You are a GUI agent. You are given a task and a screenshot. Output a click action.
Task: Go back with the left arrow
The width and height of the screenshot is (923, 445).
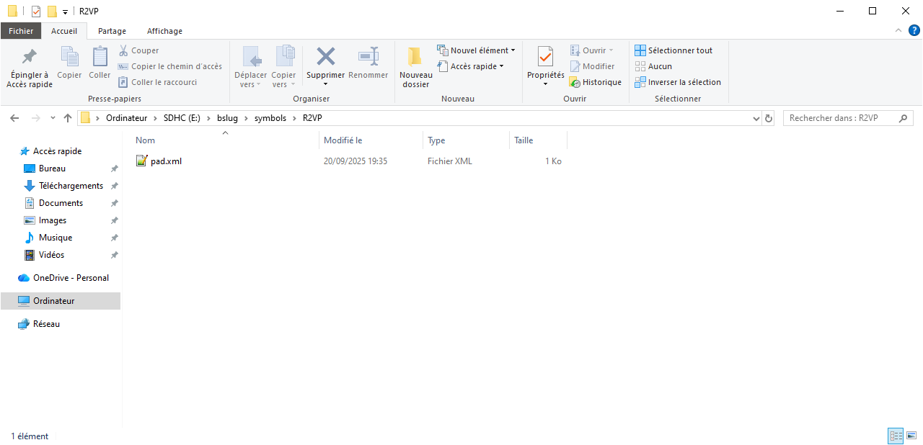point(15,118)
